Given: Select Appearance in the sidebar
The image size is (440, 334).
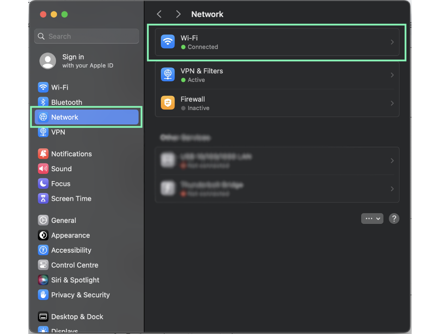Looking at the screenshot, I should point(87,235).
